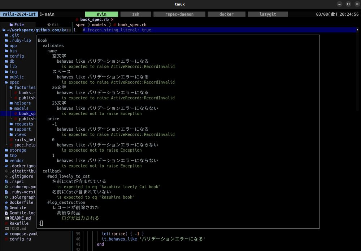Click the .ruby-version file icon
361x251 pixels.
point(6,192)
